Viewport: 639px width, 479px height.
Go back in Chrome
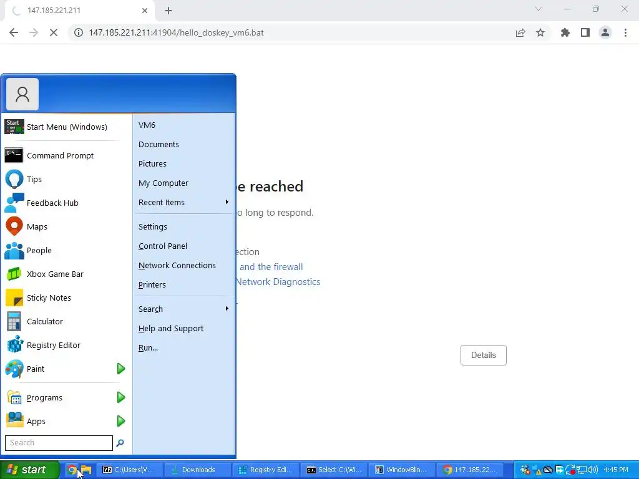14,32
